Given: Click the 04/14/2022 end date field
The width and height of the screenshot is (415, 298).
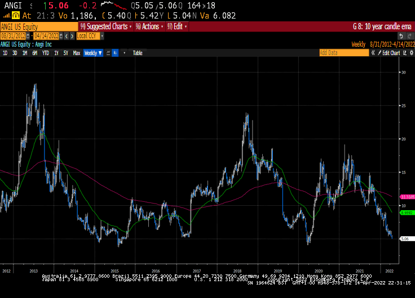Looking at the screenshot, I should (x=46, y=36).
